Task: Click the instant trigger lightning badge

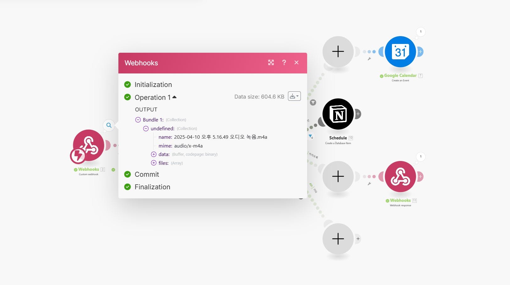Action: click(78, 156)
